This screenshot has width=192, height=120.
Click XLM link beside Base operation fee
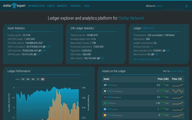point(167,51)
